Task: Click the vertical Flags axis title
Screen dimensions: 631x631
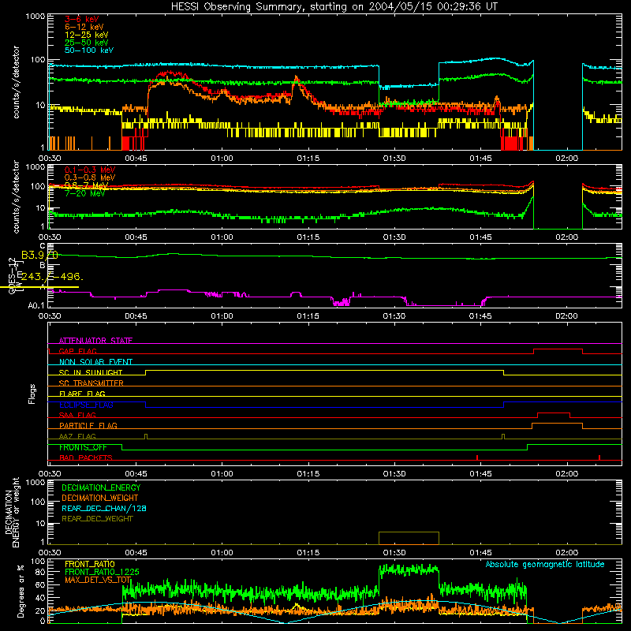Action: pos(32,394)
